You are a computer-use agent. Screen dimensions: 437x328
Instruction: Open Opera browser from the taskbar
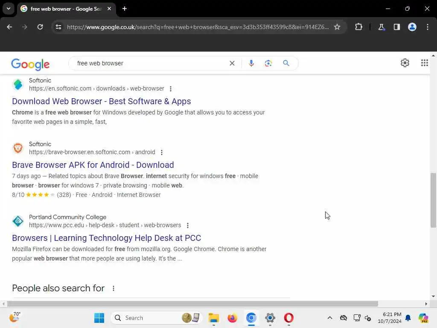pos(289,318)
